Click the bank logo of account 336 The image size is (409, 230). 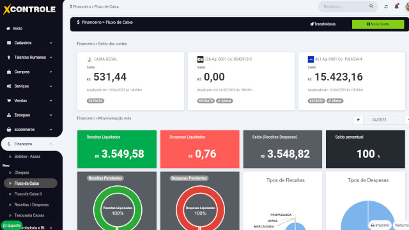tap(200, 59)
